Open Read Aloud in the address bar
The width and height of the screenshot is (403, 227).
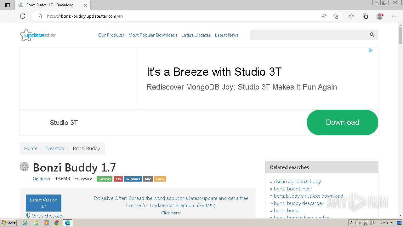click(324, 16)
